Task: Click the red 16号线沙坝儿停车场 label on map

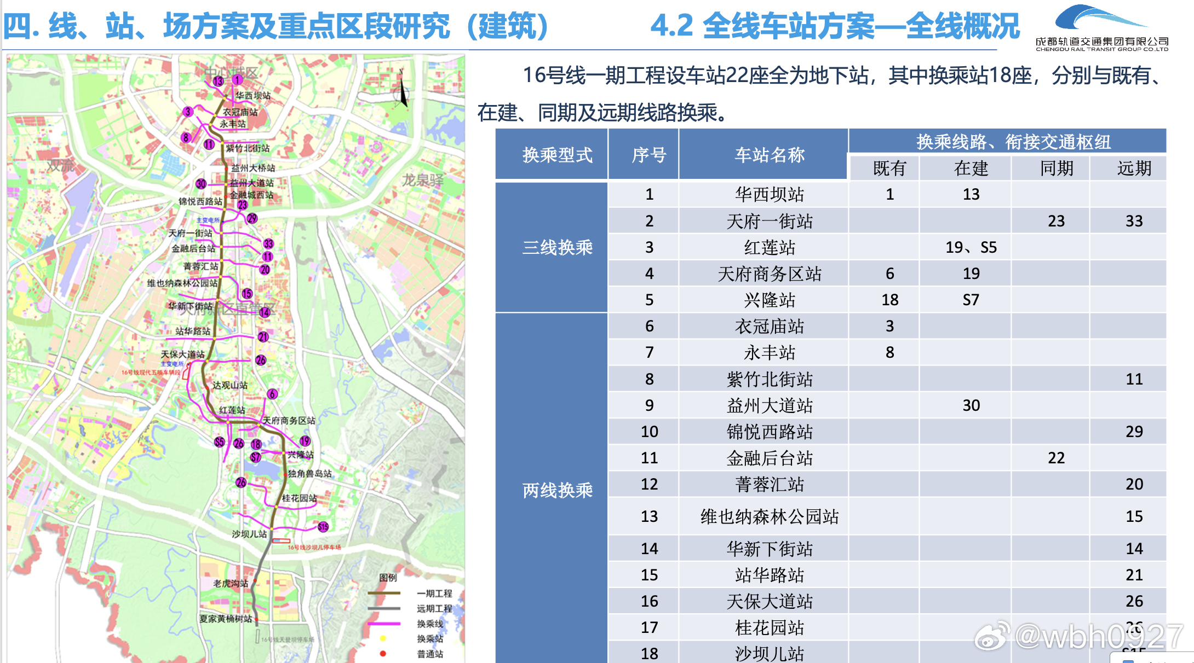Action: (x=314, y=547)
